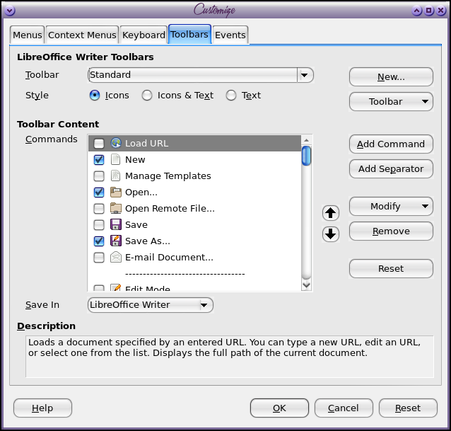The height and width of the screenshot is (431, 451).
Task: Check the E-mail Document checkbox
Action: 99,258
